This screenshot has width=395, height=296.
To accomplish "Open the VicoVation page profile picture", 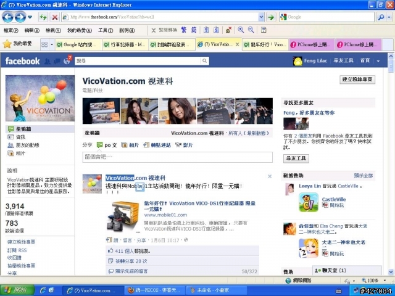I will [40, 99].
